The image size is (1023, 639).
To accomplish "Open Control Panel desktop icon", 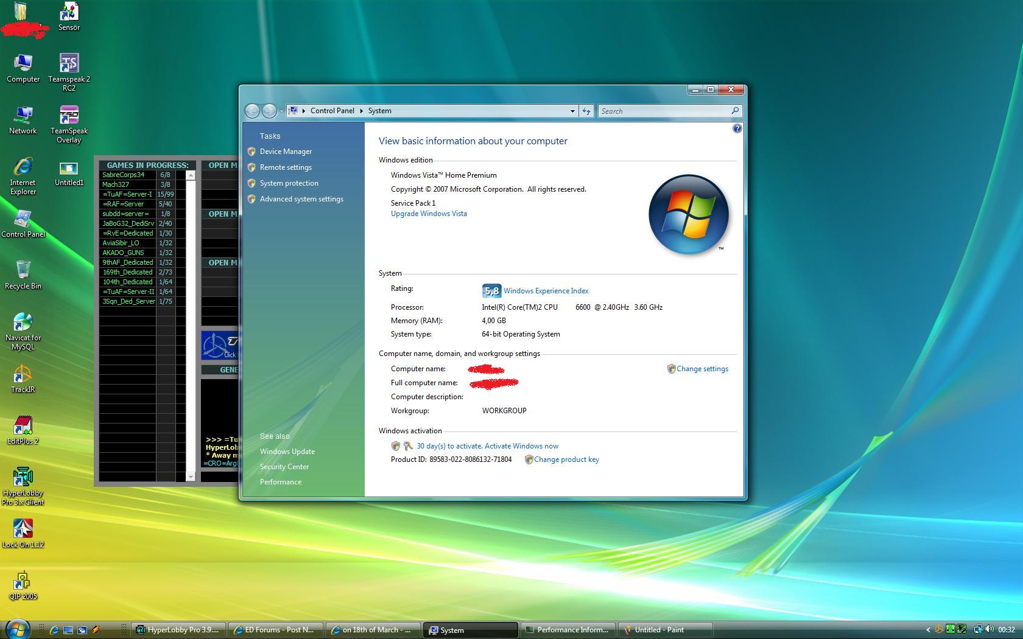I will (23, 223).
